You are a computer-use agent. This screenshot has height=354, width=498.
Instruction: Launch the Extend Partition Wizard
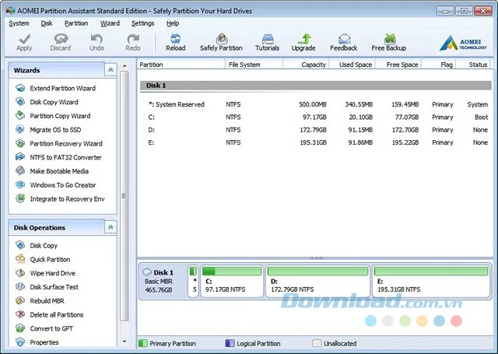tap(55, 88)
